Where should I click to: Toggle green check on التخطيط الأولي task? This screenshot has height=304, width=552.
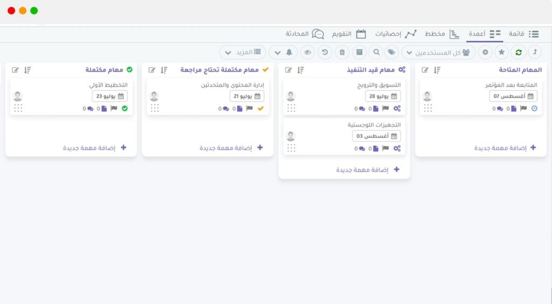click(125, 109)
